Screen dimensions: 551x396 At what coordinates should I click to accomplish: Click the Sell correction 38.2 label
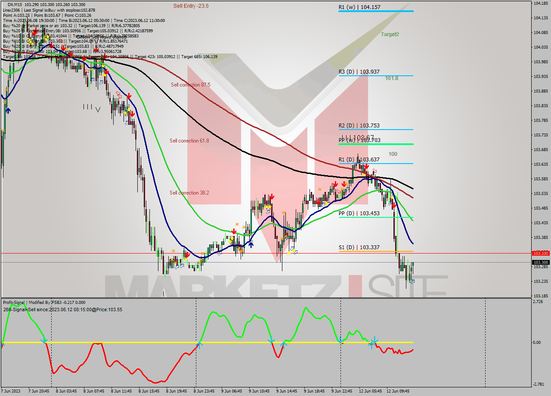189,193
